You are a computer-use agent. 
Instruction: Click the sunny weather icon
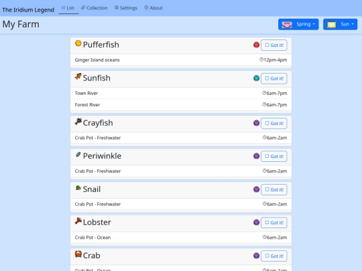(x=332, y=25)
